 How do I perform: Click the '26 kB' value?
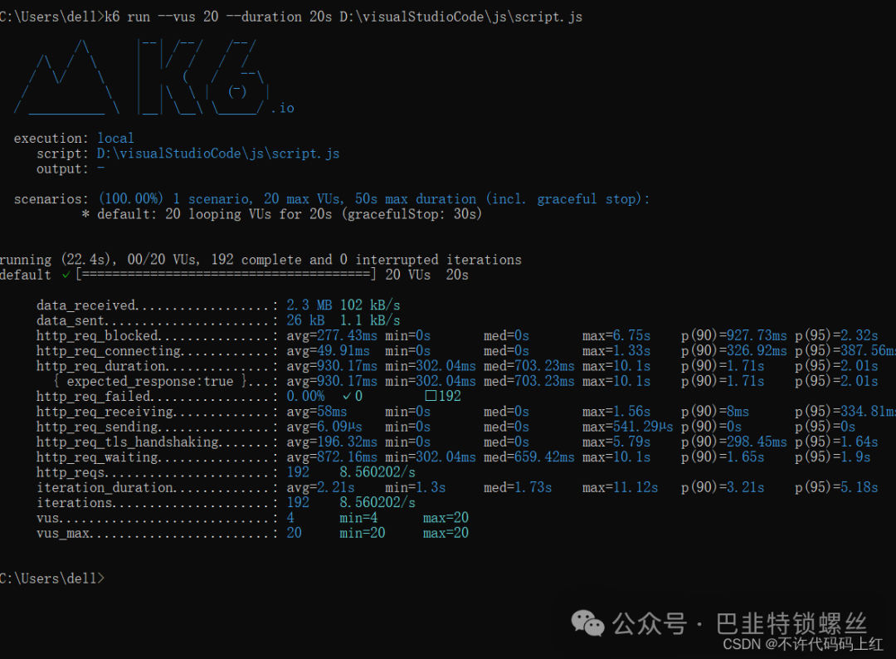305,320
